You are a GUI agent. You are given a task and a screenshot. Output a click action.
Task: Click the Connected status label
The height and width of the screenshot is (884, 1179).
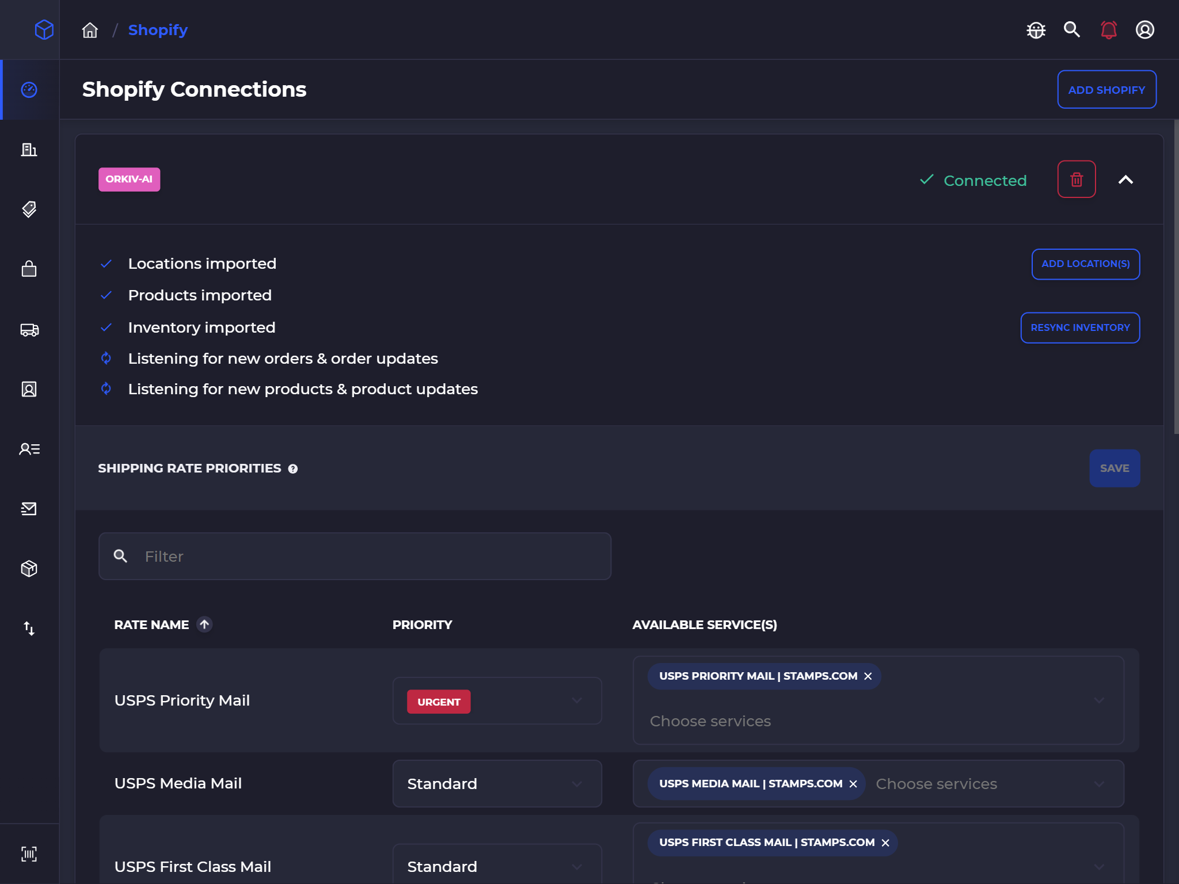click(985, 181)
